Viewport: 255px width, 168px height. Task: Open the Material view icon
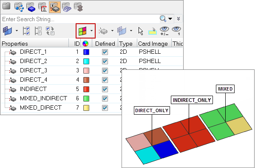point(42,7)
